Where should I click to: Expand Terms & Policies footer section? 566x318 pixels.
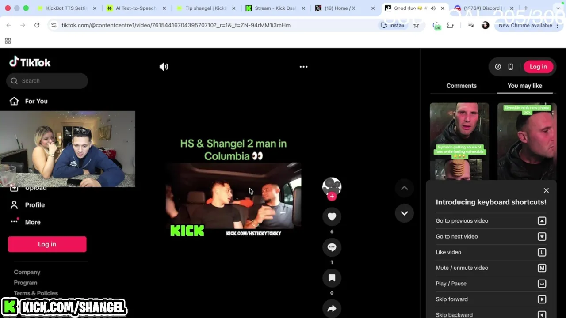(36, 293)
